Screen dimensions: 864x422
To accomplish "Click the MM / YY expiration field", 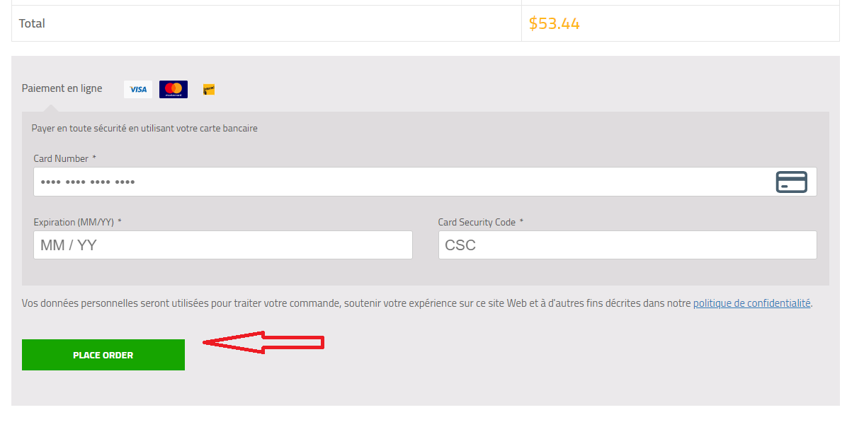I will [223, 245].
